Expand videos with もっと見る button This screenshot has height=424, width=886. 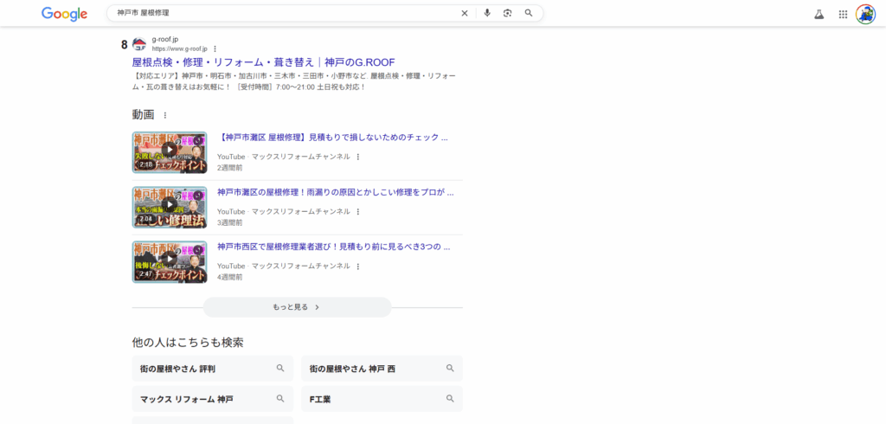point(297,307)
